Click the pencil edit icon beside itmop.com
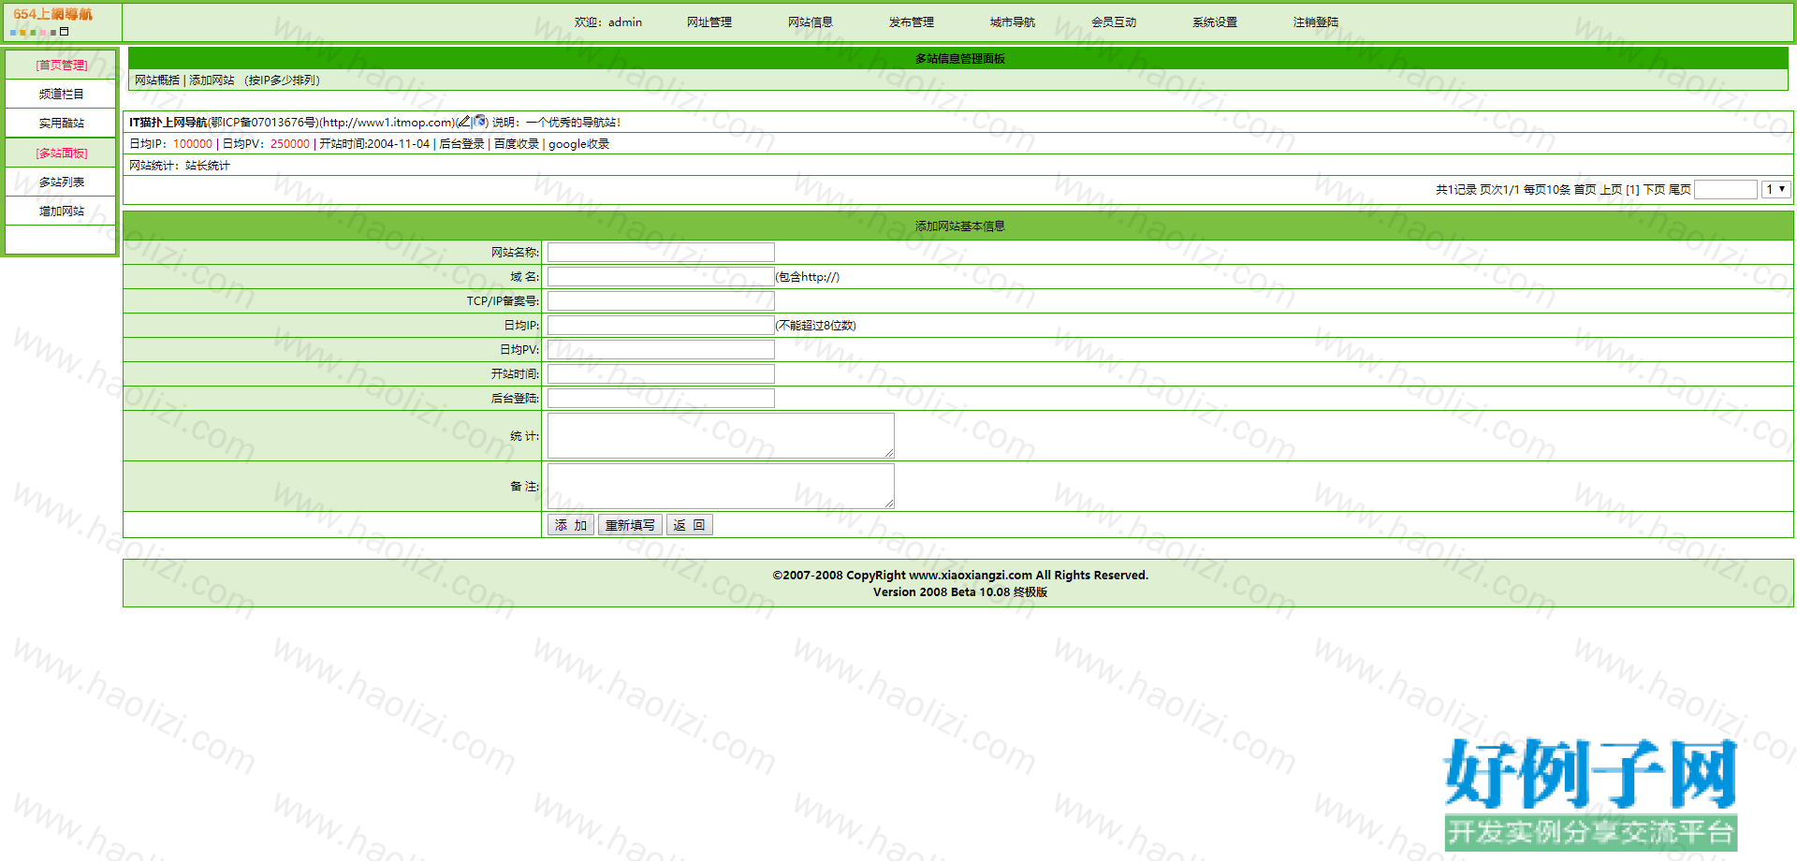The image size is (1797, 861). [x=463, y=122]
